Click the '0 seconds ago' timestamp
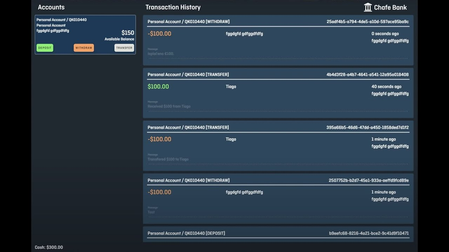Viewport: 449px width, 252px height. click(x=385, y=34)
